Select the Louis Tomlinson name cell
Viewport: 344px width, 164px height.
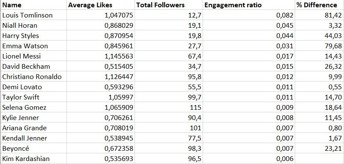[34, 15]
